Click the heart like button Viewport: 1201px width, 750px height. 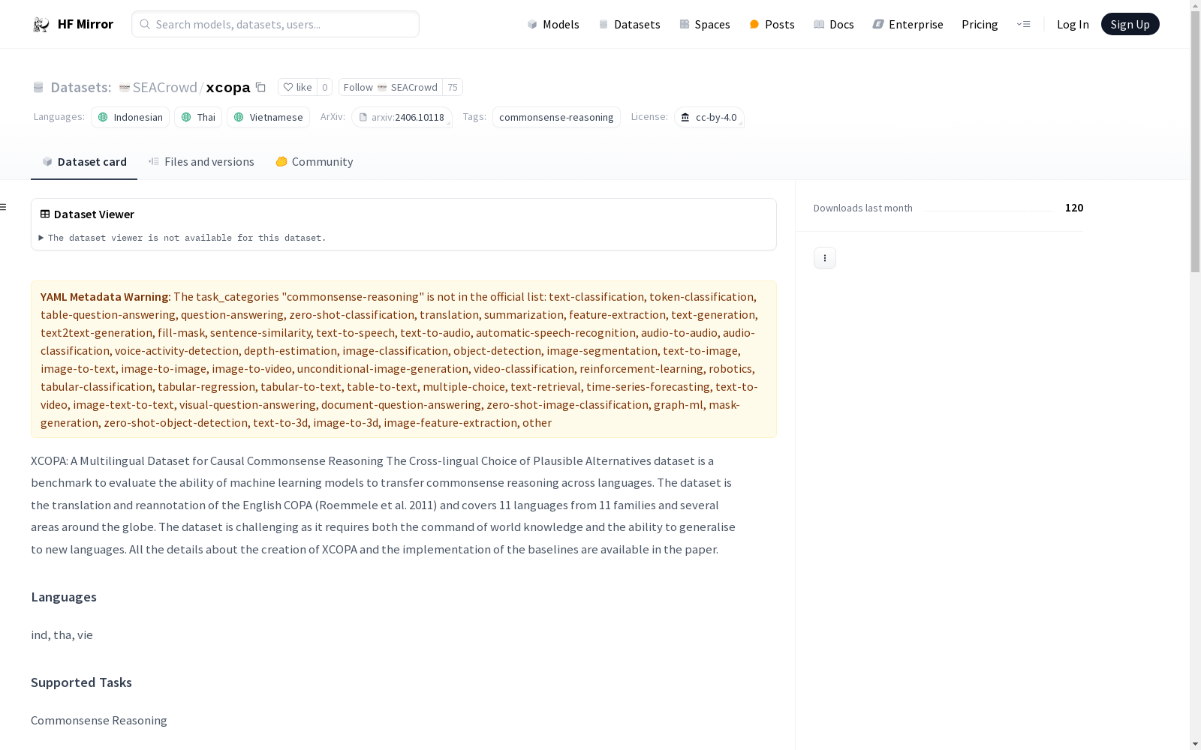click(x=297, y=87)
